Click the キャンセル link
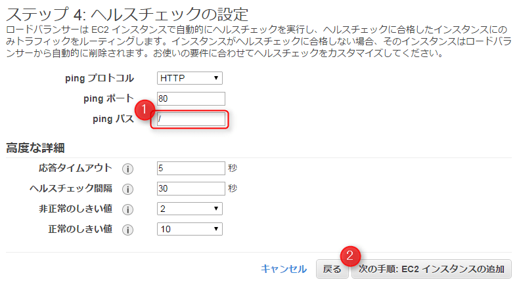Image resolution: width=519 pixels, height=290 pixels. 284,268
